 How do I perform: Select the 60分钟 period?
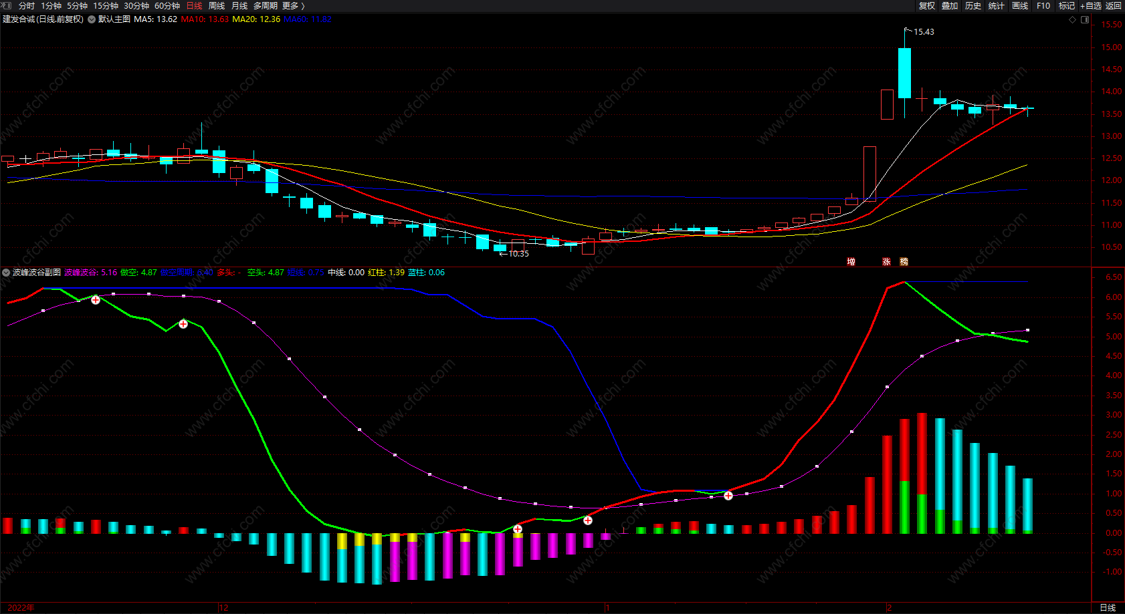tap(167, 6)
